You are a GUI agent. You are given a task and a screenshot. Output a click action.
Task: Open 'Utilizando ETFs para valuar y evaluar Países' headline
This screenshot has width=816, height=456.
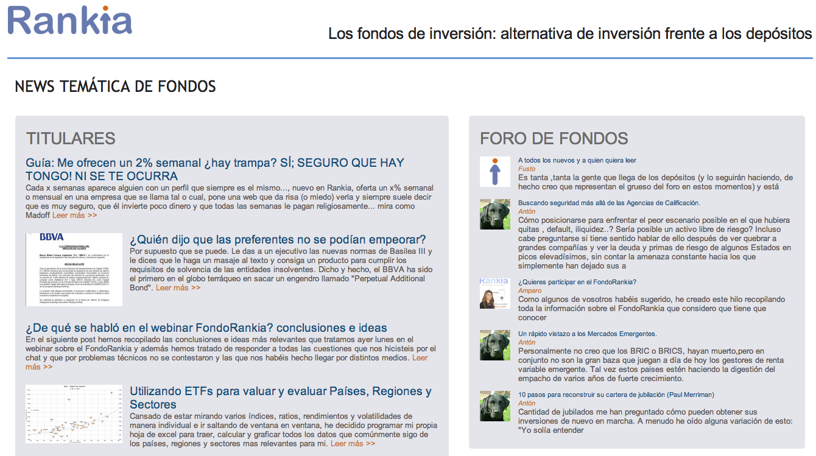[281, 398]
